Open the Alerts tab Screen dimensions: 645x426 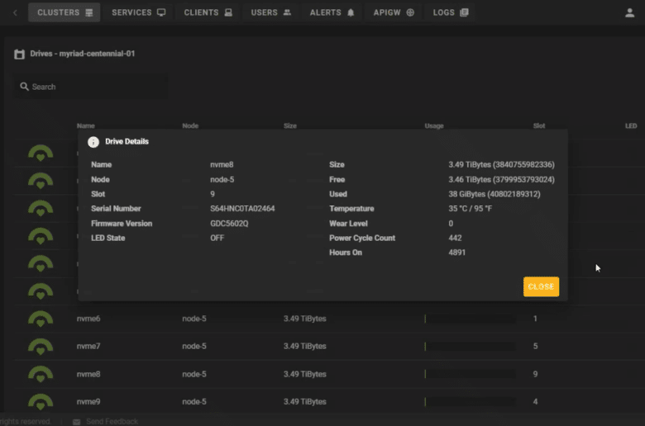point(332,12)
